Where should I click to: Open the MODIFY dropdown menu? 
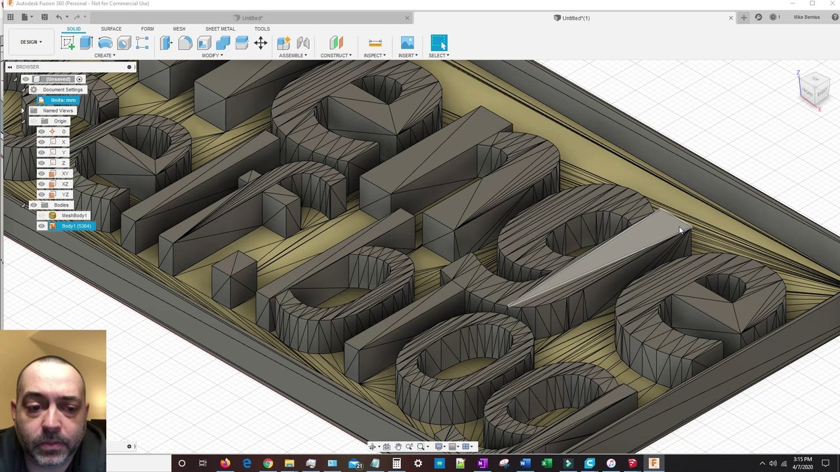(212, 56)
